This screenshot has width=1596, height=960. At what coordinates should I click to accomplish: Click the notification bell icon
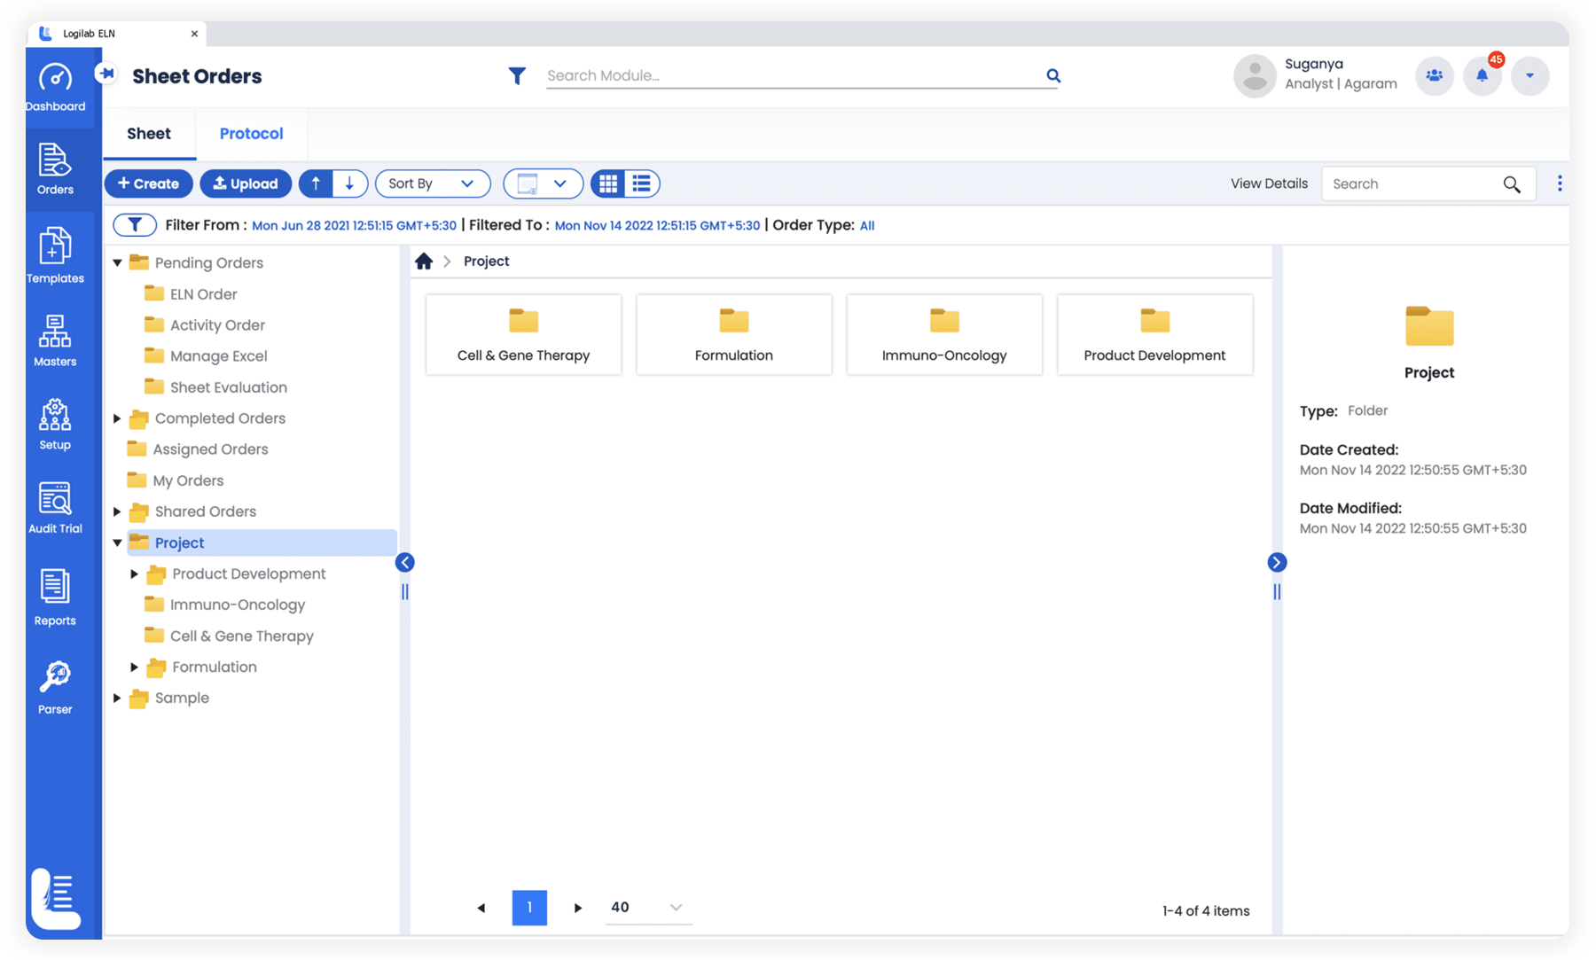coord(1482,76)
